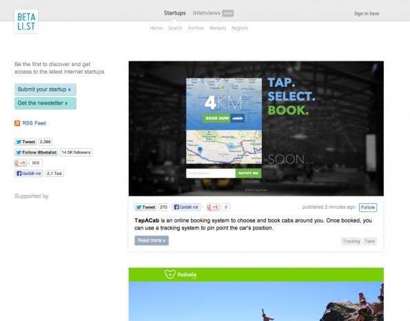Open the Home submenu link

pyautogui.click(x=156, y=28)
